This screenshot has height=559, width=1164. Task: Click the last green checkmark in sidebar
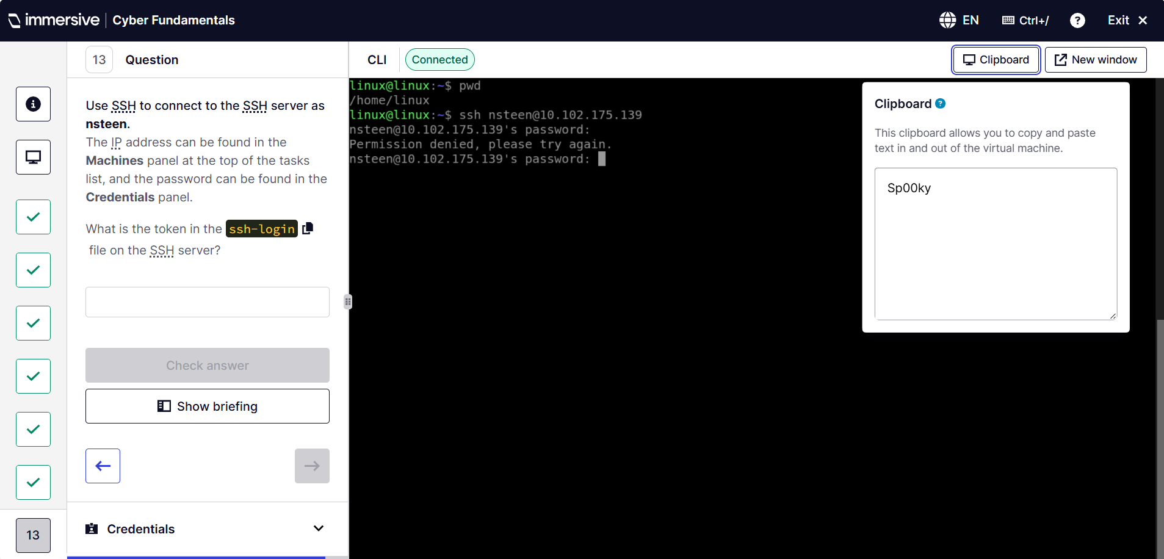(x=33, y=482)
